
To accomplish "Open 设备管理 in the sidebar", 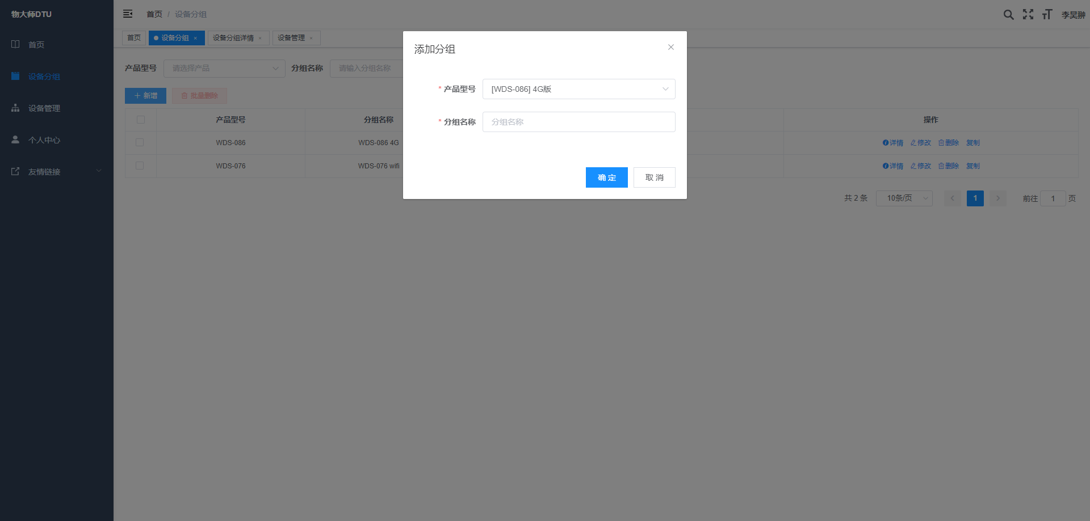I will coord(44,108).
